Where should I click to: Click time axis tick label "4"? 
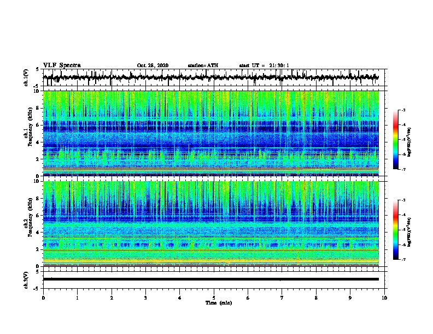point(180,298)
